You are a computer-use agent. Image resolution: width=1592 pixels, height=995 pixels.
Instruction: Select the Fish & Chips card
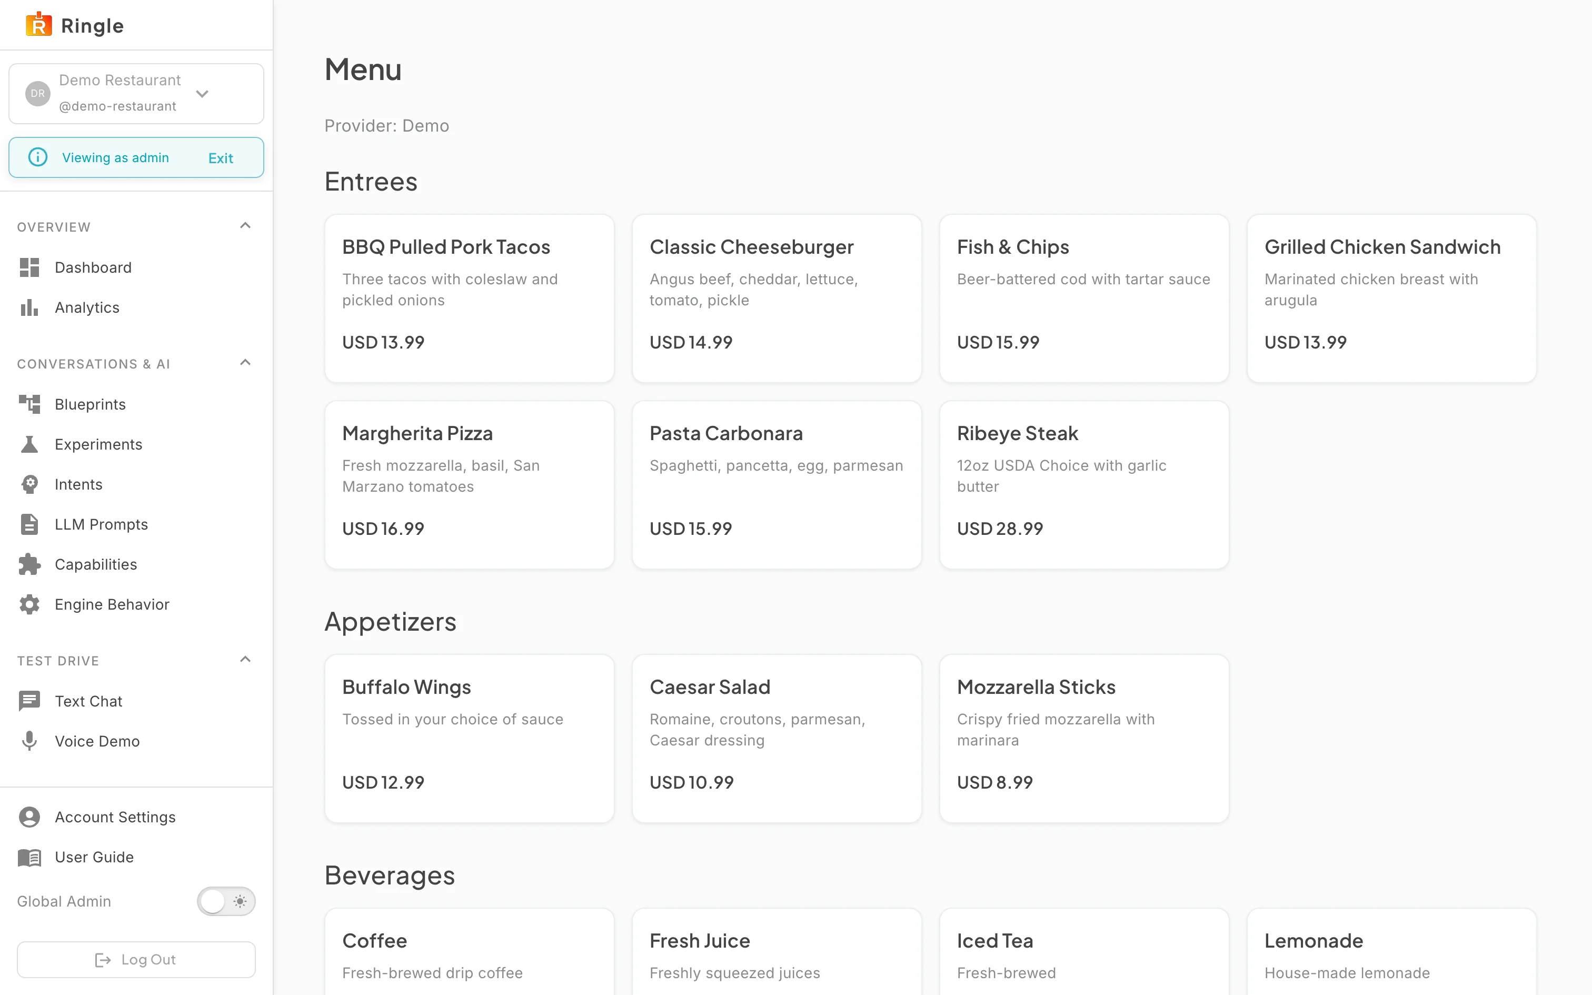pos(1084,298)
